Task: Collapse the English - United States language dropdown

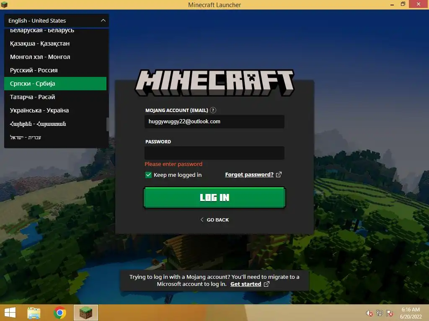Action: click(57, 20)
